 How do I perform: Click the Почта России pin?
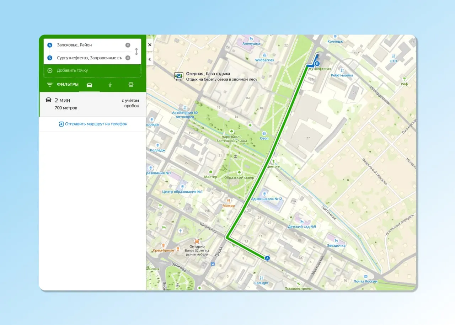(365, 276)
